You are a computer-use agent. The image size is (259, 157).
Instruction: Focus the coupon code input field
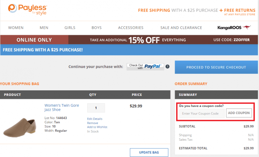click(202, 113)
